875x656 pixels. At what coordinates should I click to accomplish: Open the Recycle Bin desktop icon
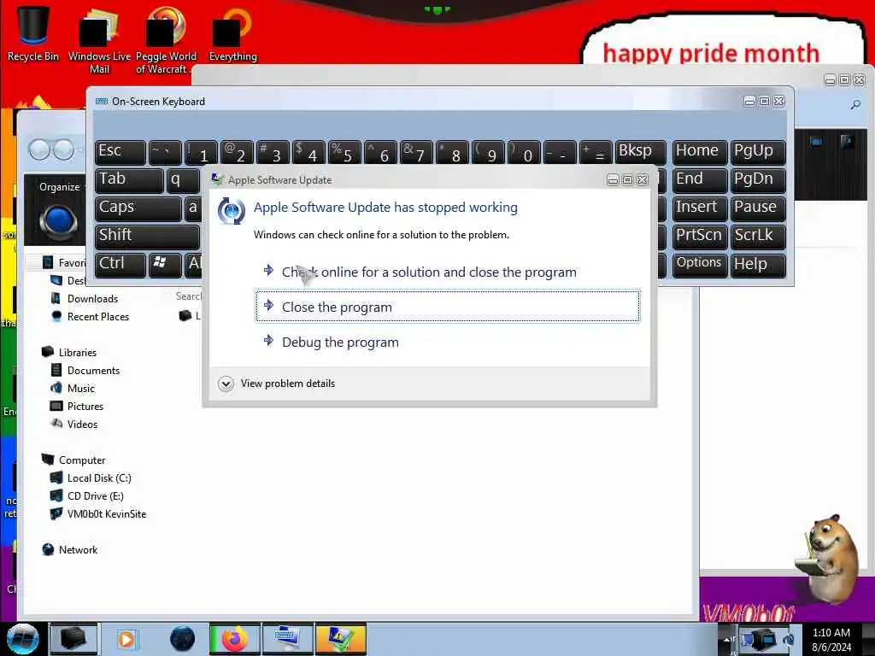point(33,33)
